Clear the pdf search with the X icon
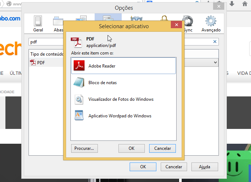The width and height of the screenshot is (251, 182). (x=215, y=42)
